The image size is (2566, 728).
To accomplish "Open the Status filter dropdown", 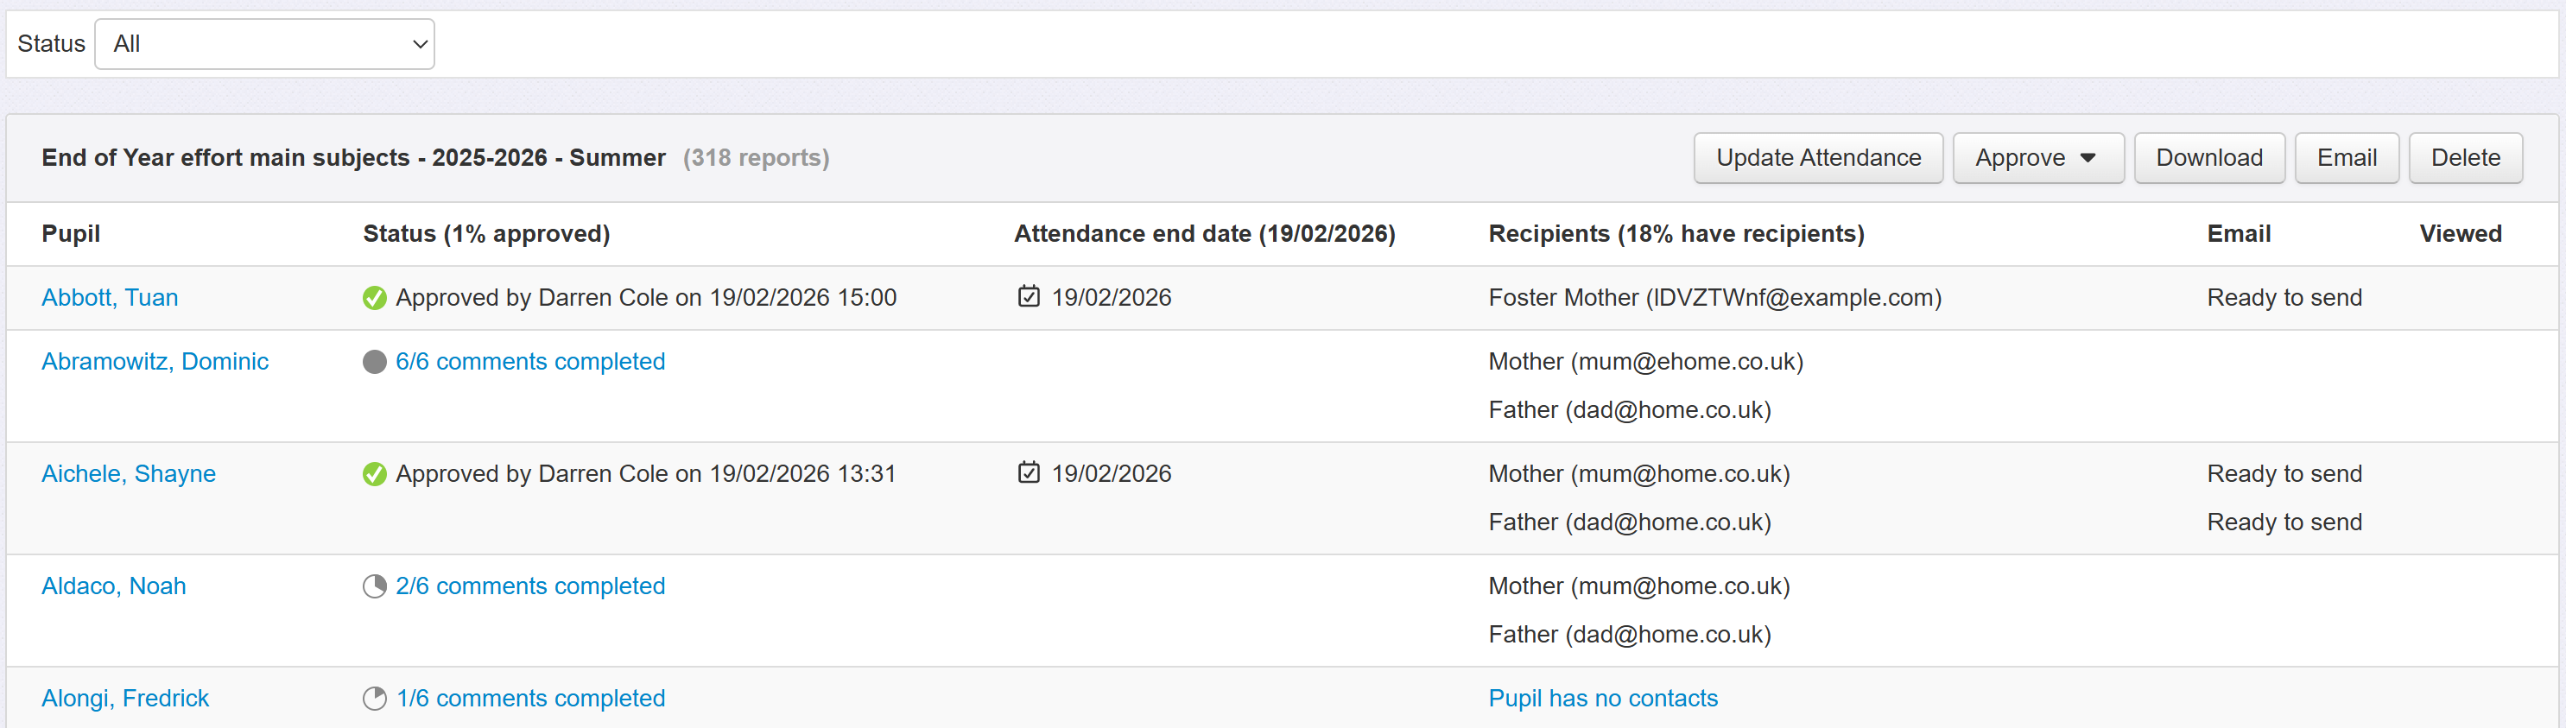I will (x=265, y=44).
